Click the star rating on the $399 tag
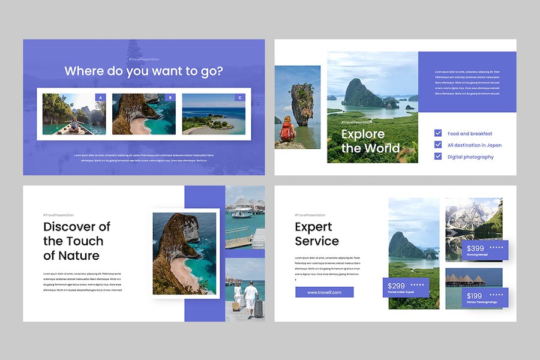The height and width of the screenshot is (360, 540). 496,248
